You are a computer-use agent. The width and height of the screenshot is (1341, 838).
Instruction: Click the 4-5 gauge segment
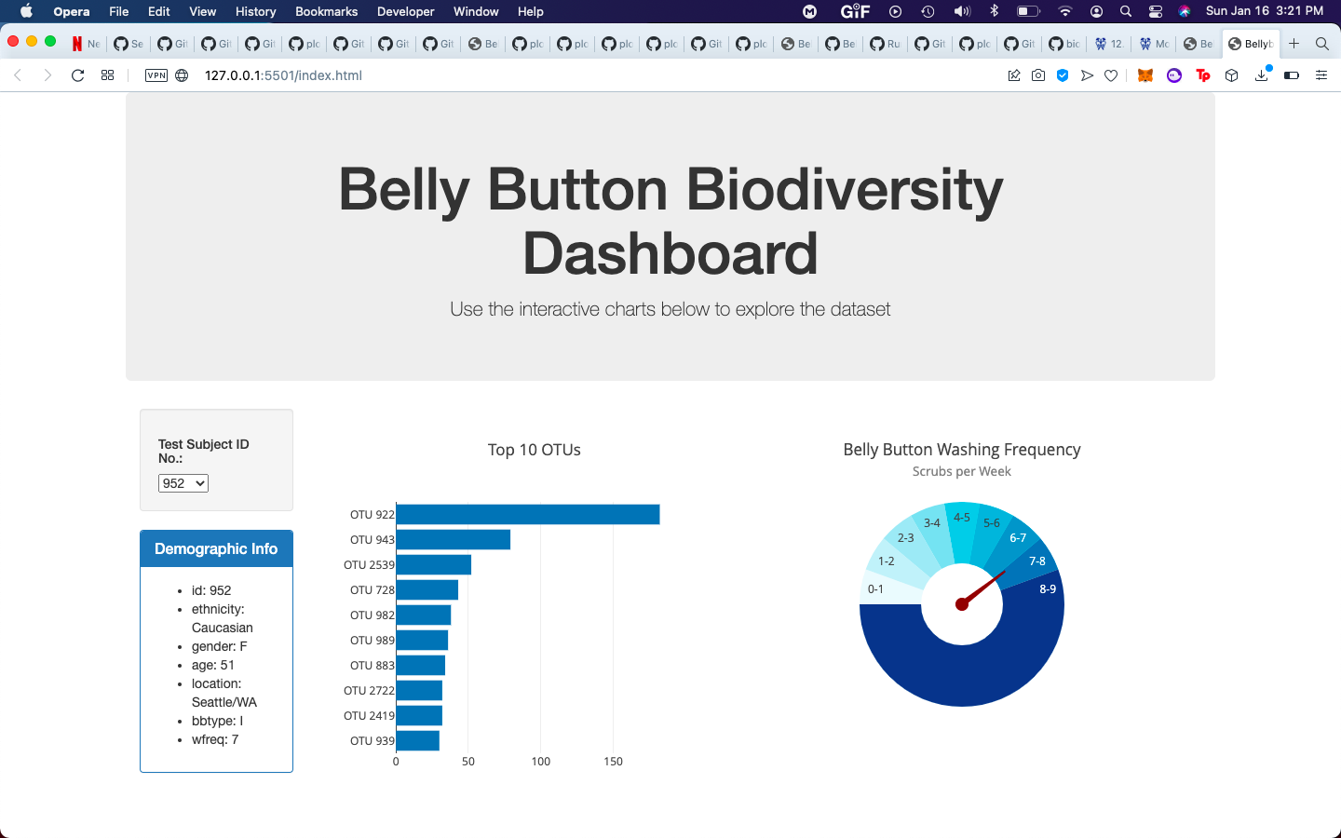coord(962,533)
